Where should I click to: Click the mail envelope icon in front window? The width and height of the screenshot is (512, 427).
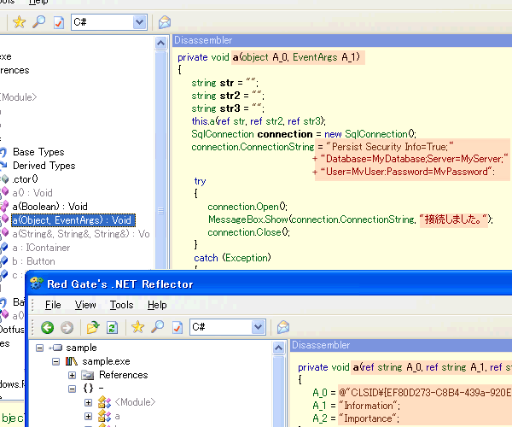coord(283,327)
